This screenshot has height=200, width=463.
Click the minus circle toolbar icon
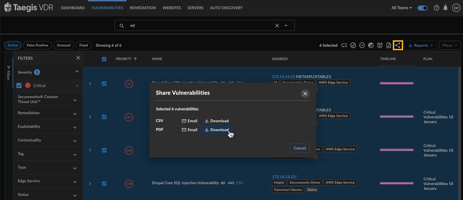click(362, 45)
